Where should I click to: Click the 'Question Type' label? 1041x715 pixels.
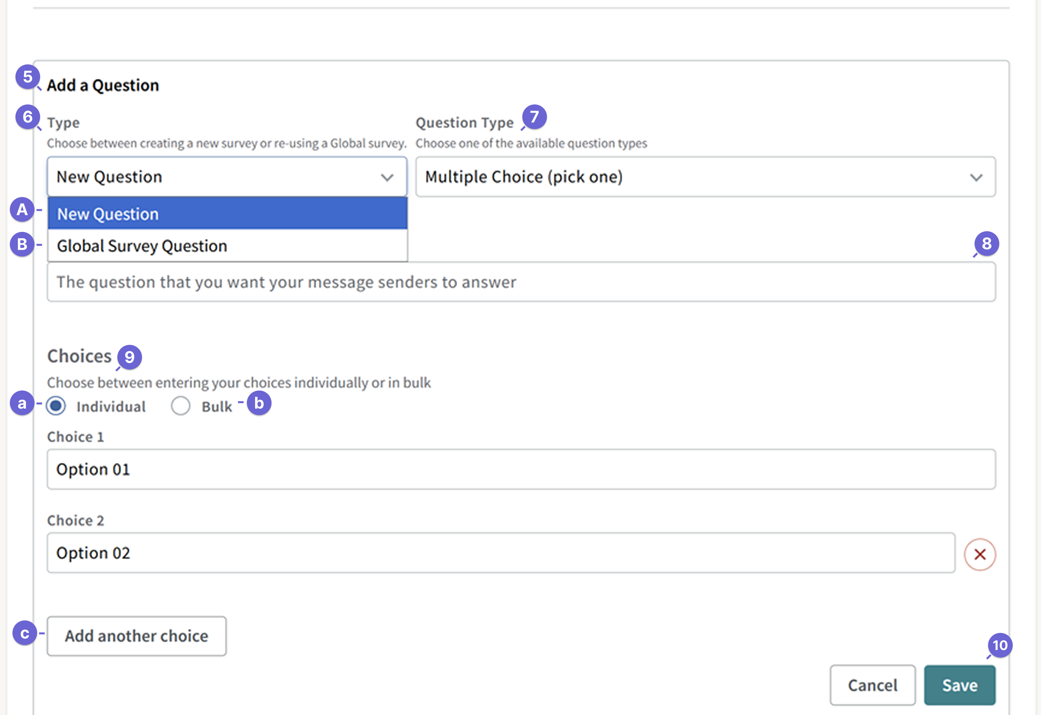[x=464, y=122]
